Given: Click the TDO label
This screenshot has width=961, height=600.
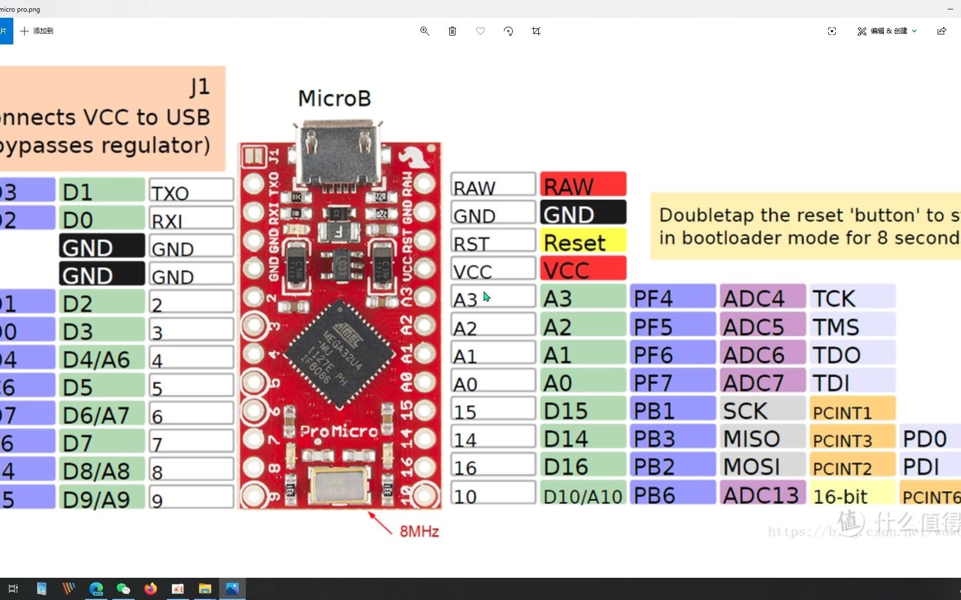Looking at the screenshot, I should [852, 354].
